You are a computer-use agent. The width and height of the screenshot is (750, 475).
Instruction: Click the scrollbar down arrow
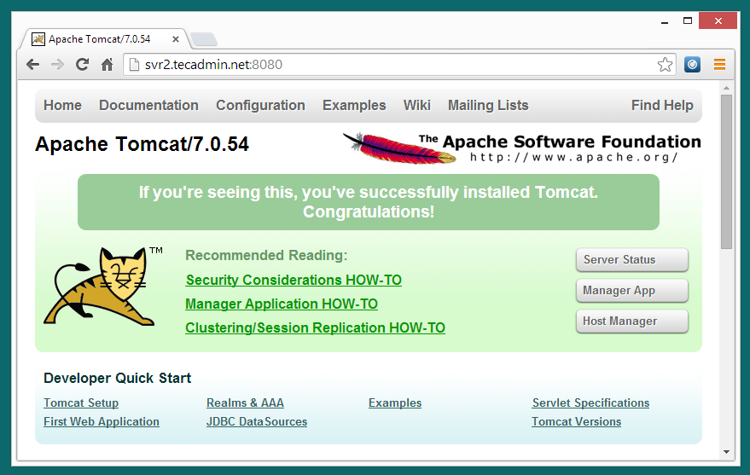[727, 452]
